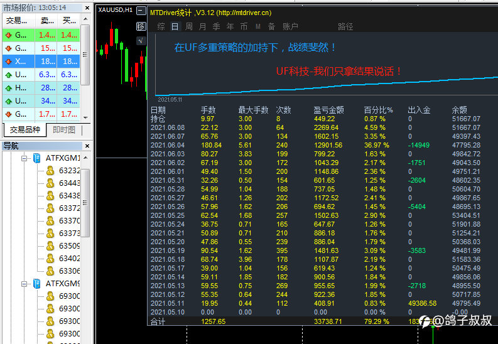Click the account icon beside 63438
Image resolution: width=498 pixels, height=344 pixels.
tap(50, 196)
